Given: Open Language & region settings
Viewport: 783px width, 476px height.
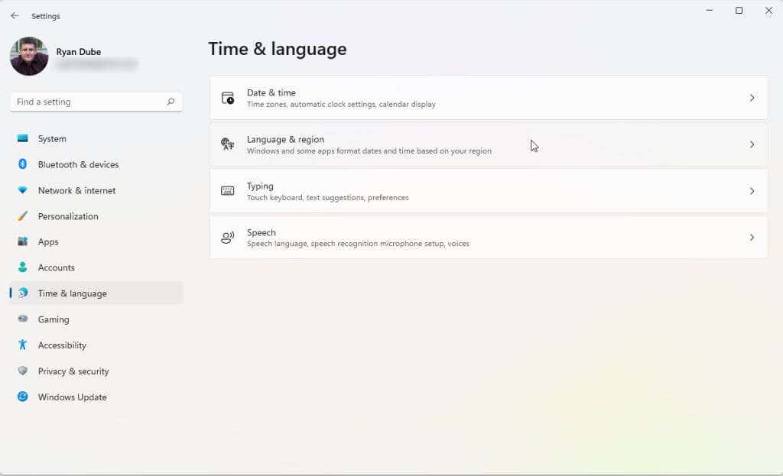Looking at the screenshot, I should click(x=488, y=144).
